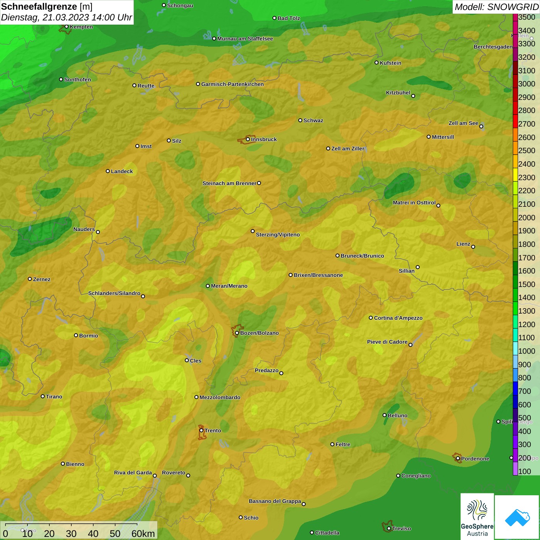Pick the orange swatch beside 2500
The width and height of the screenshot is (540, 540).
[515, 148]
